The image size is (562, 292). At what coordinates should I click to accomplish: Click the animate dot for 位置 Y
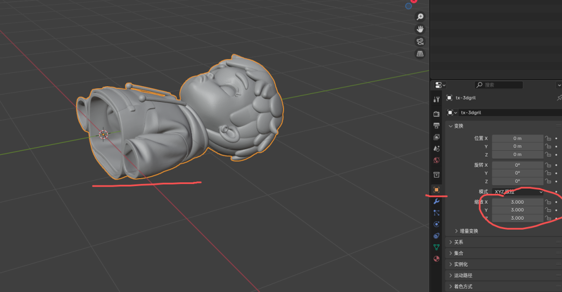pos(556,147)
